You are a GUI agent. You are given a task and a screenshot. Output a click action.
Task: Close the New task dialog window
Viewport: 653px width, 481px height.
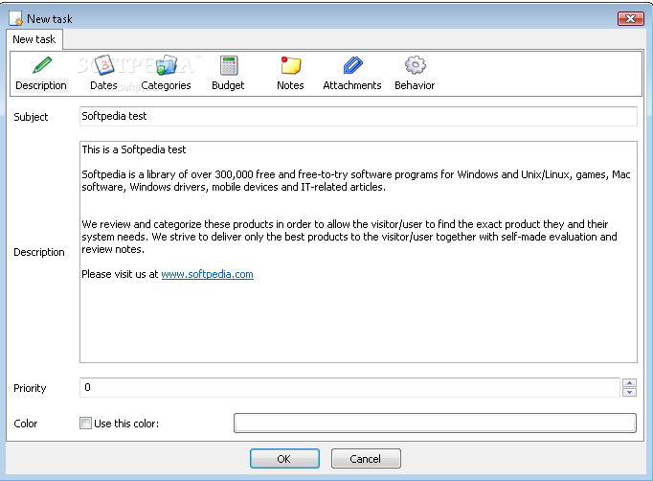point(631,19)
